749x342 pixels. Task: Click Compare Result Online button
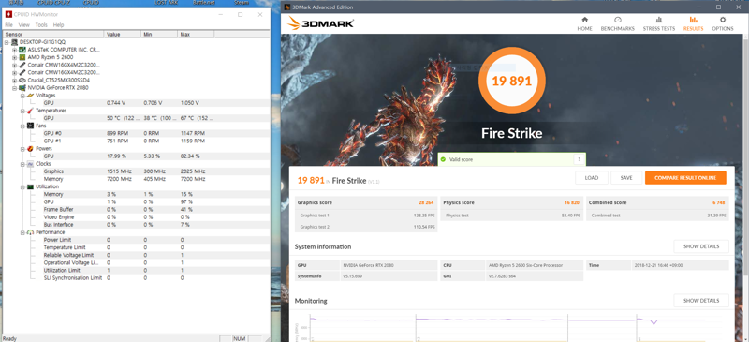[x=685, y=178]
